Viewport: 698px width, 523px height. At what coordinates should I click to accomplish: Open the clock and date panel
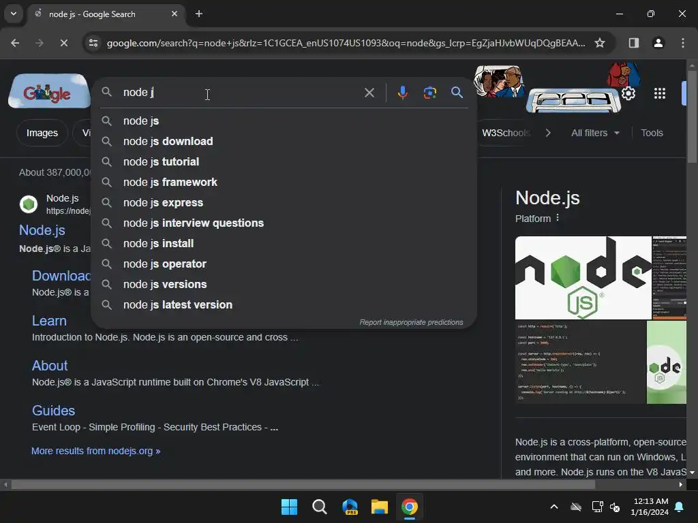650,507
